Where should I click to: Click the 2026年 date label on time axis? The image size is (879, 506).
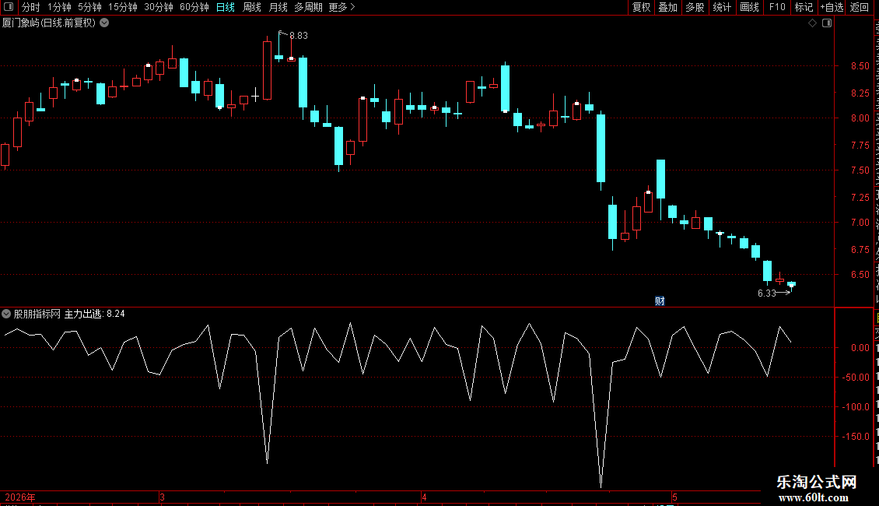coord(20,497)
